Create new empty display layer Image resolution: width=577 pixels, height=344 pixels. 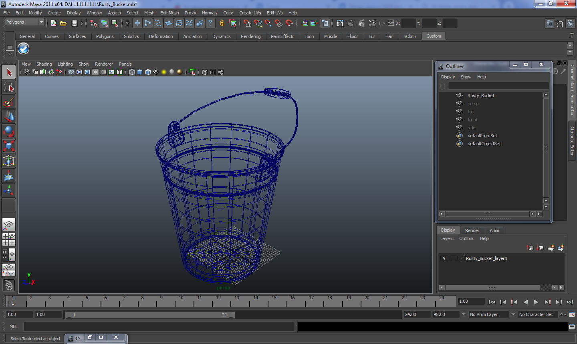point(551,248)
